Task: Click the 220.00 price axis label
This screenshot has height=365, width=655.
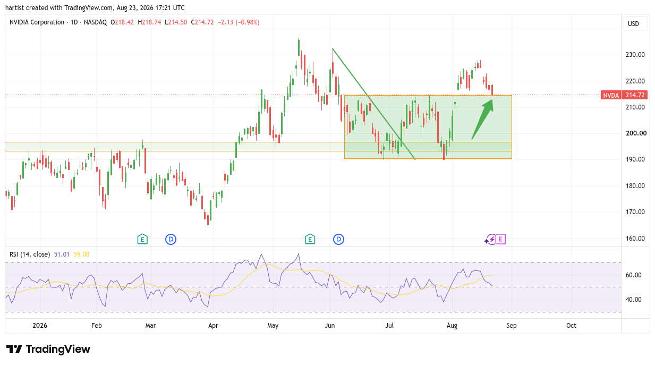Action: [635, 81]
